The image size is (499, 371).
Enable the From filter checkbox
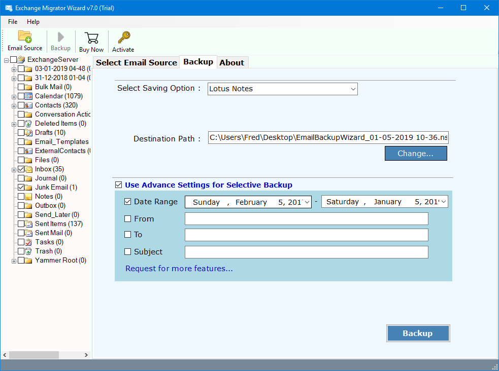point(127,219)
